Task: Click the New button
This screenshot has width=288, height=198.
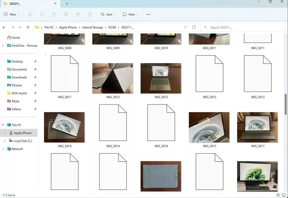Action: [x=11, y=14]
